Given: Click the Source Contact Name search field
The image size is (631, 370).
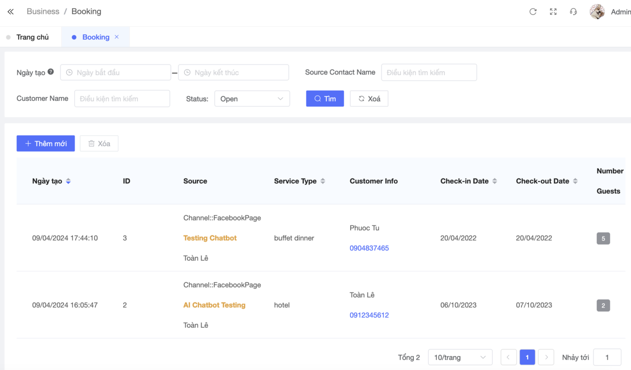Looking at the screenshot, I should [429, 73].
